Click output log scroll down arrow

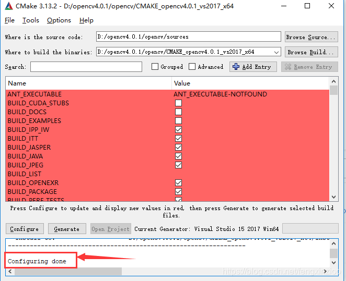[x=333, y=263]
